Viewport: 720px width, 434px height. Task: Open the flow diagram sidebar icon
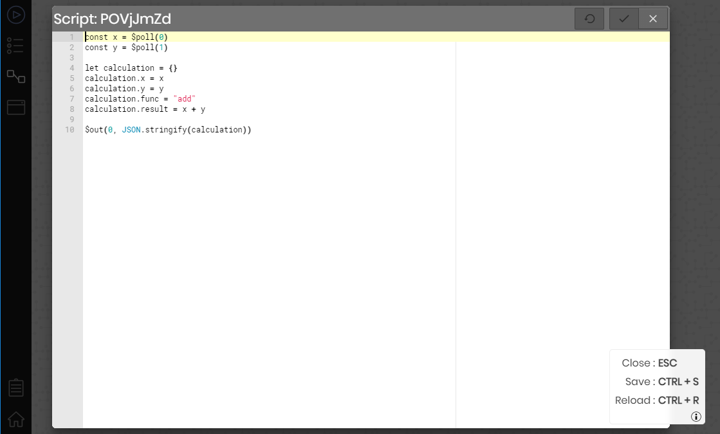pos(15,76)
